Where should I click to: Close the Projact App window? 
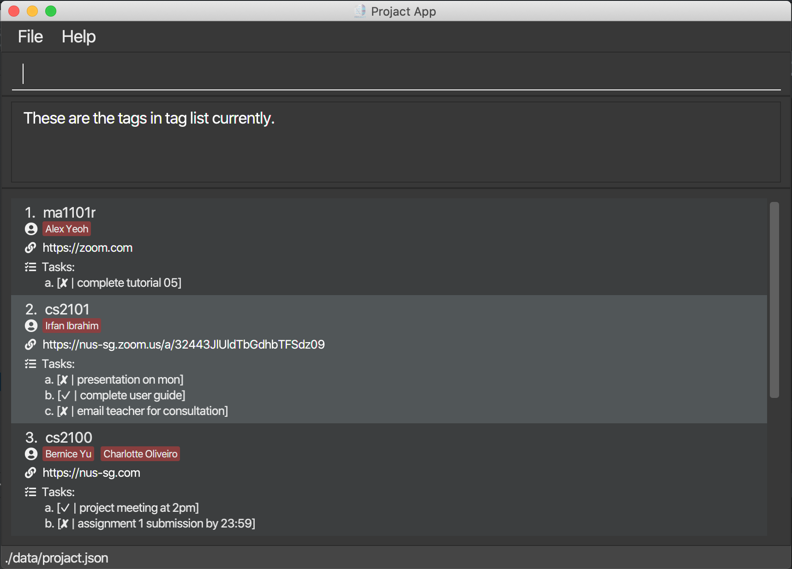14,11
